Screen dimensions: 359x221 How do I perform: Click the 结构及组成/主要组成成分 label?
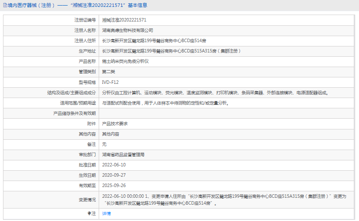(72, 93)
